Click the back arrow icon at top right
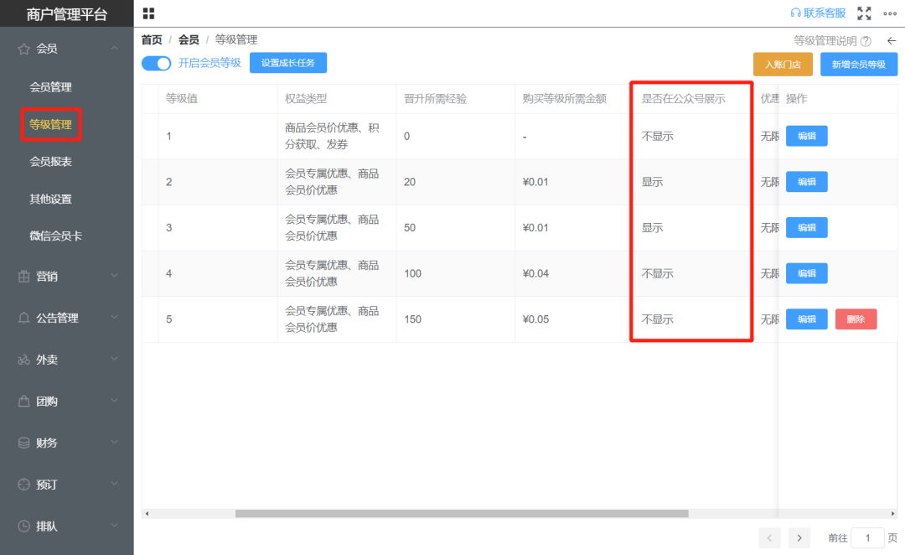The height and width of the screenshot is (555, 905). click(x=892, y=40)
